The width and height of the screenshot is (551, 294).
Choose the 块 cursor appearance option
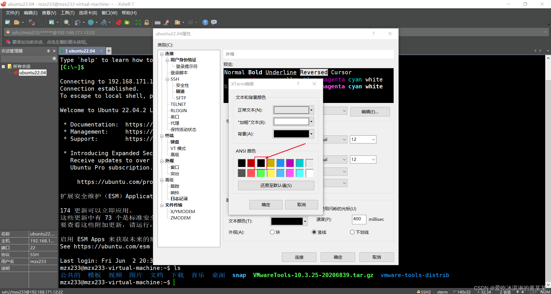pyautogui.click(x=272, y=232)
